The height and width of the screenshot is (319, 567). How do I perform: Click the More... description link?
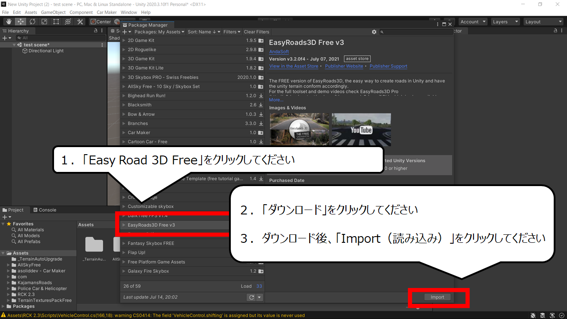point(276,100)
